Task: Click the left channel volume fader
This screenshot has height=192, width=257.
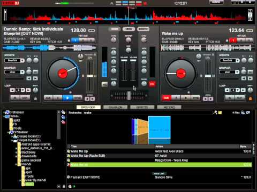Action: click(x=124, y=60)
